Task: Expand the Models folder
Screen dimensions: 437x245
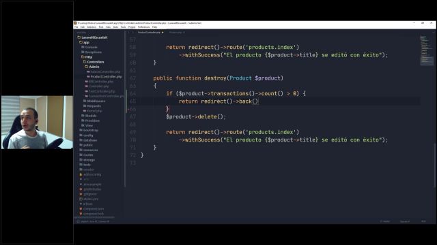Action: pyautogui.click(x=89, y=116)
